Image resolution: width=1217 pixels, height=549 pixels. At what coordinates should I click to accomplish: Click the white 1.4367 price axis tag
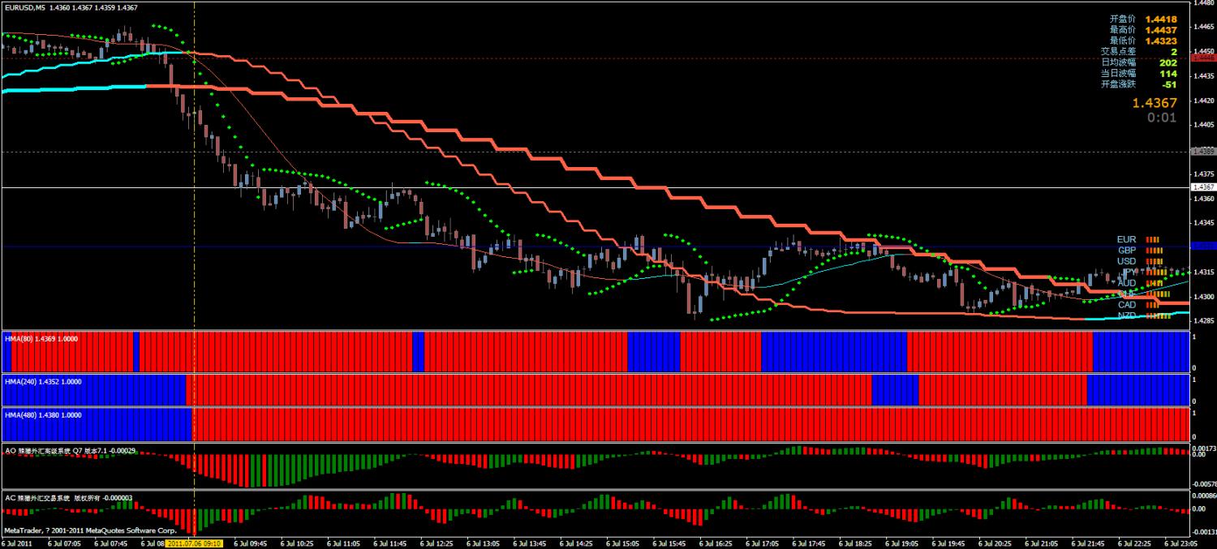pyautogui.click(x=1202, y=187)
